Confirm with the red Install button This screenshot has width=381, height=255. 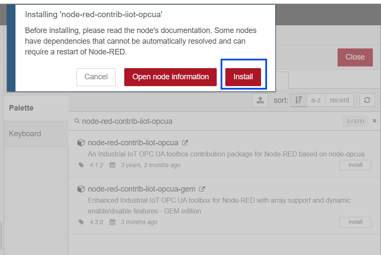pyautogui.click(x=243, y=77)
